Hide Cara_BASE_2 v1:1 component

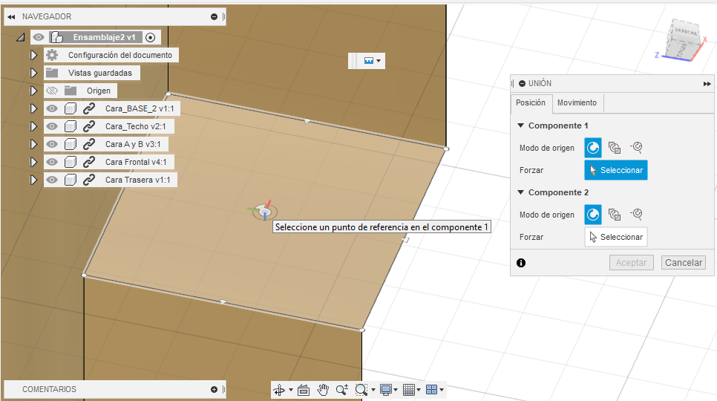pos(52,108)
